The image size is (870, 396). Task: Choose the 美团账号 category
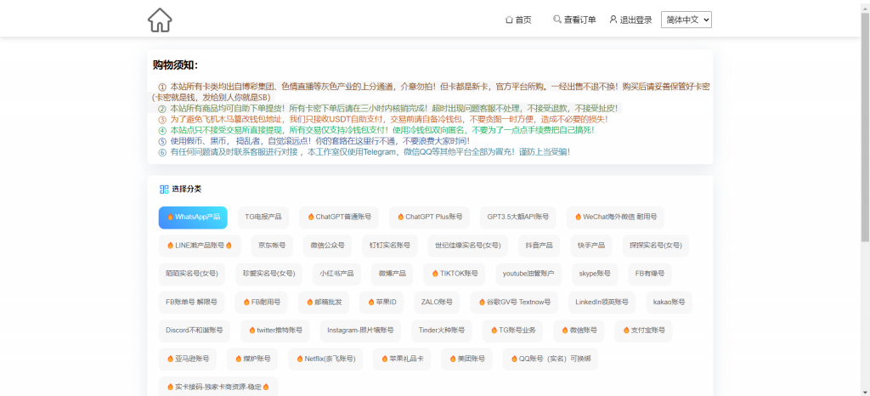[x=466, y=359]
